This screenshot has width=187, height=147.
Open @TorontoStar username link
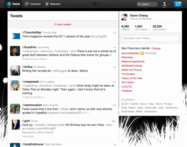click(x=32, y=32)
